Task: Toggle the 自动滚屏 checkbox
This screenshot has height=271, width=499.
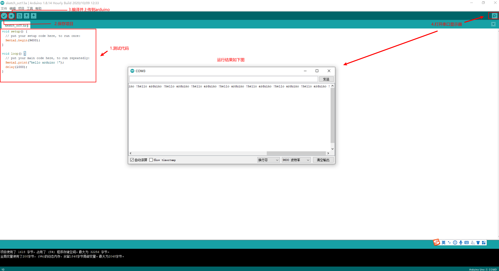Action: tap(132, 160)
